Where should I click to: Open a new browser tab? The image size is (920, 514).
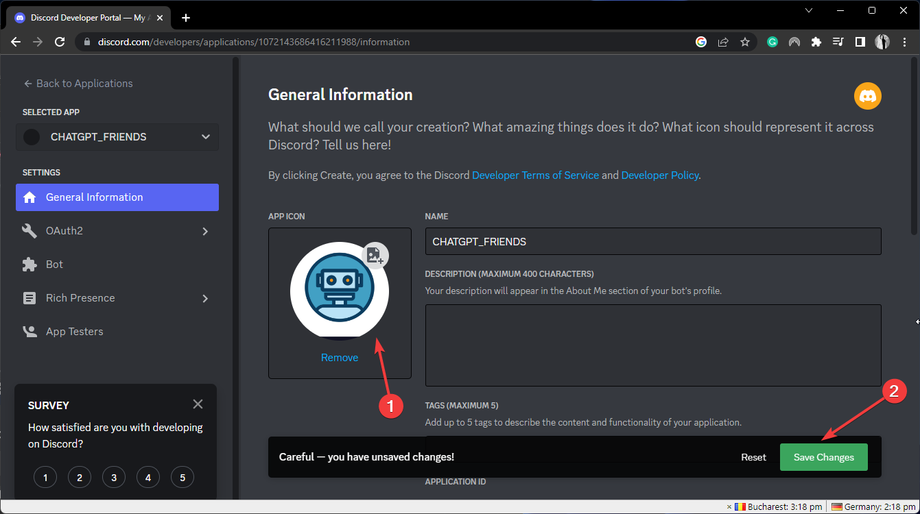pos(186,18)
